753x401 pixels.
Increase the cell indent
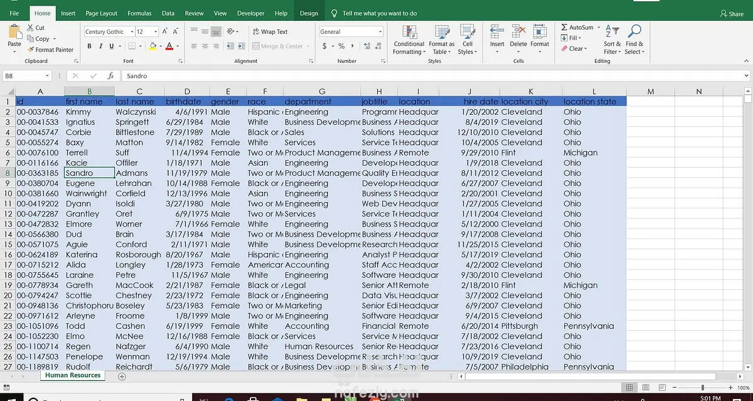241,46
